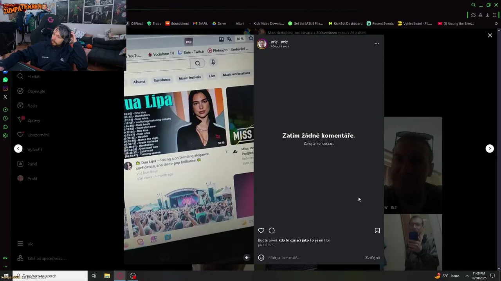This screenshot has width=501, height=281.
Task: Open Také od společnosti menu
Action: click(42, 258)
